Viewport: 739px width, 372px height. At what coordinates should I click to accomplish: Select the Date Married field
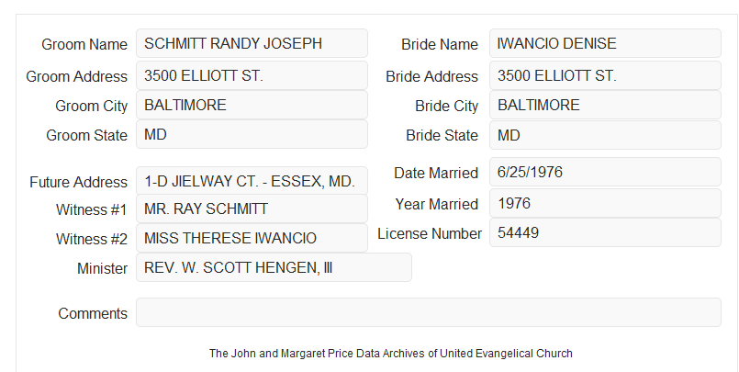pyautogui.click(x=605, y=172)
